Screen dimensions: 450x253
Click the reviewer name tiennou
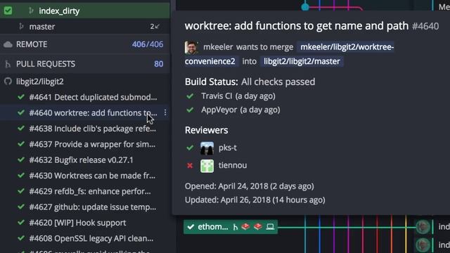(x=233, y=166)
